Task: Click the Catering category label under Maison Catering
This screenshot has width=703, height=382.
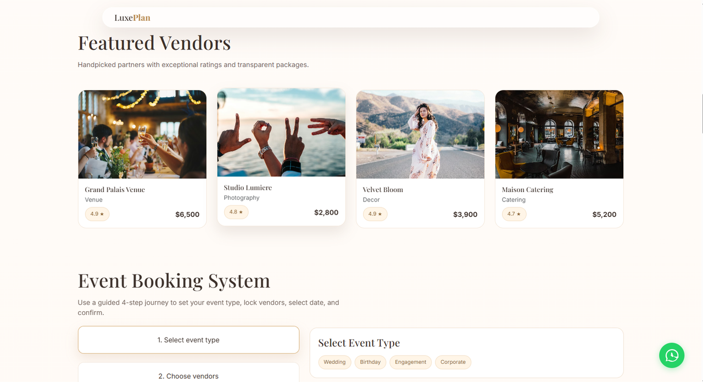Action: click(514, 200)
